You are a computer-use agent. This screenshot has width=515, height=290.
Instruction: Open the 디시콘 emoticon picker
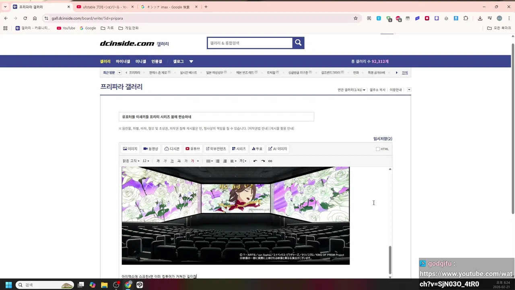coord(172,149)
